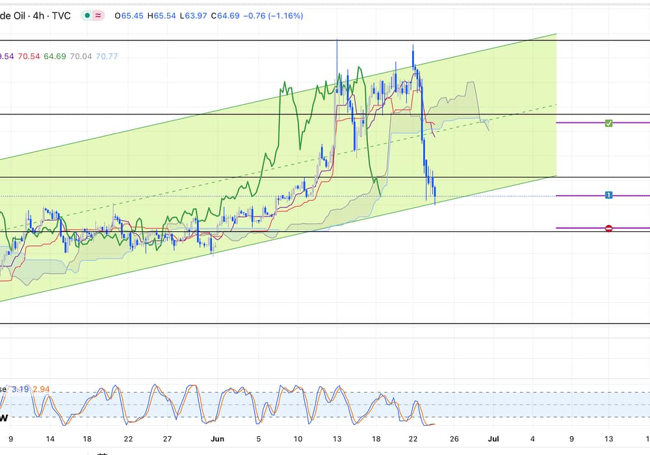Click the green dot market status icon

tap(86, 16)
